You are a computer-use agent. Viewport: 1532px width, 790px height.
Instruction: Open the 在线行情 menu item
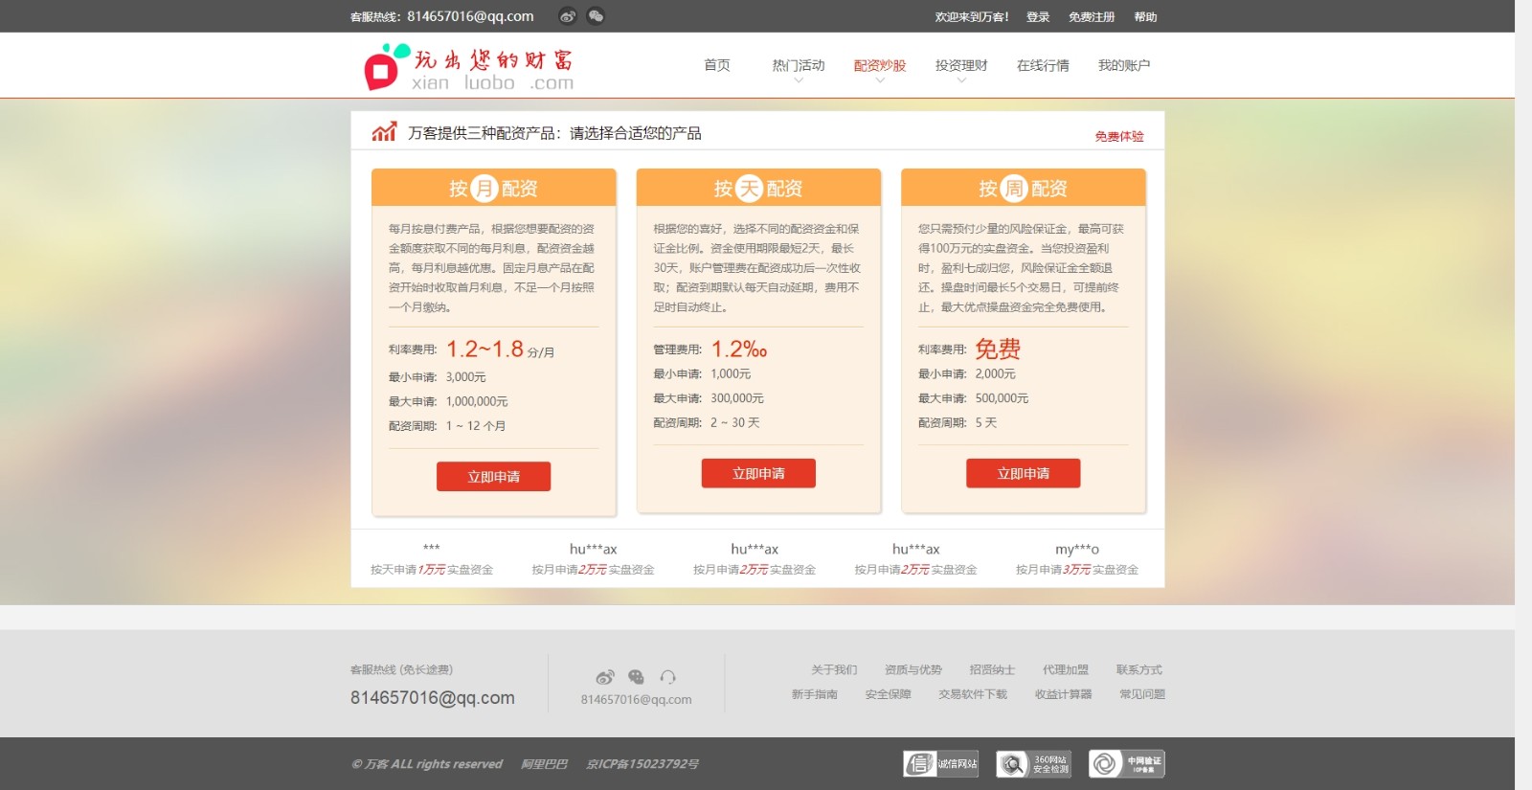pos(1043,65)
